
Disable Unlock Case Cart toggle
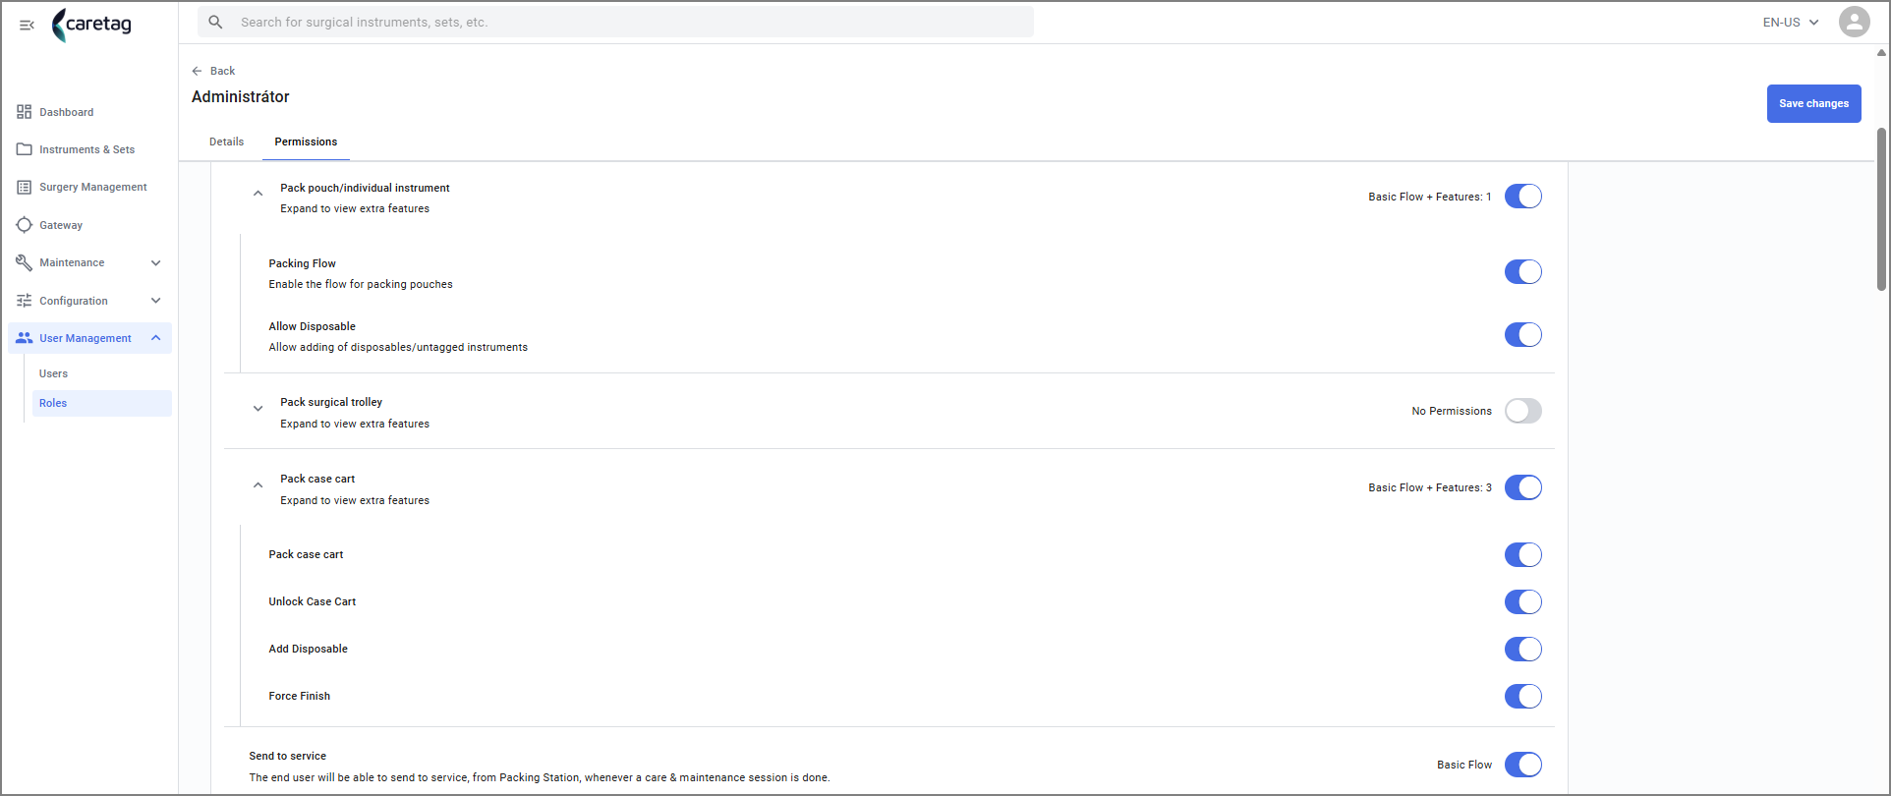point(1522,601)
